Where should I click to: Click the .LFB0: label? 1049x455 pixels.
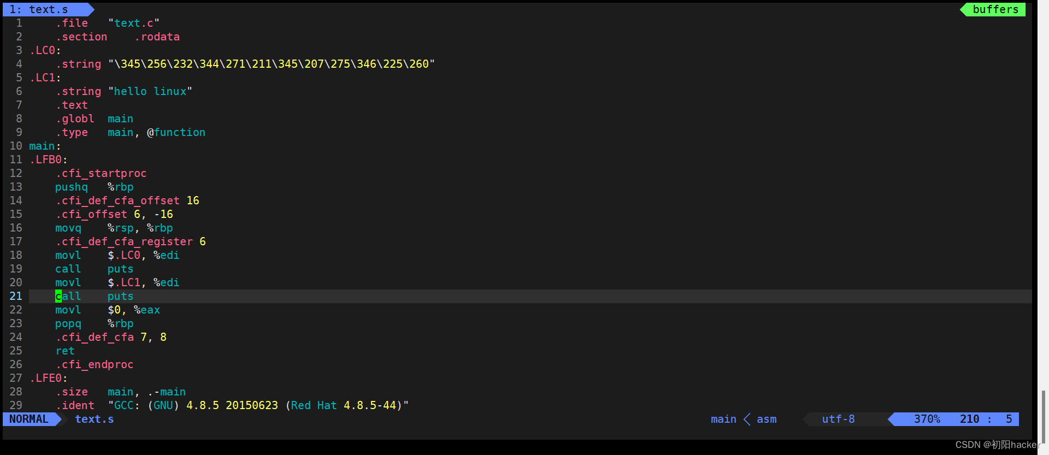[49, 159]
